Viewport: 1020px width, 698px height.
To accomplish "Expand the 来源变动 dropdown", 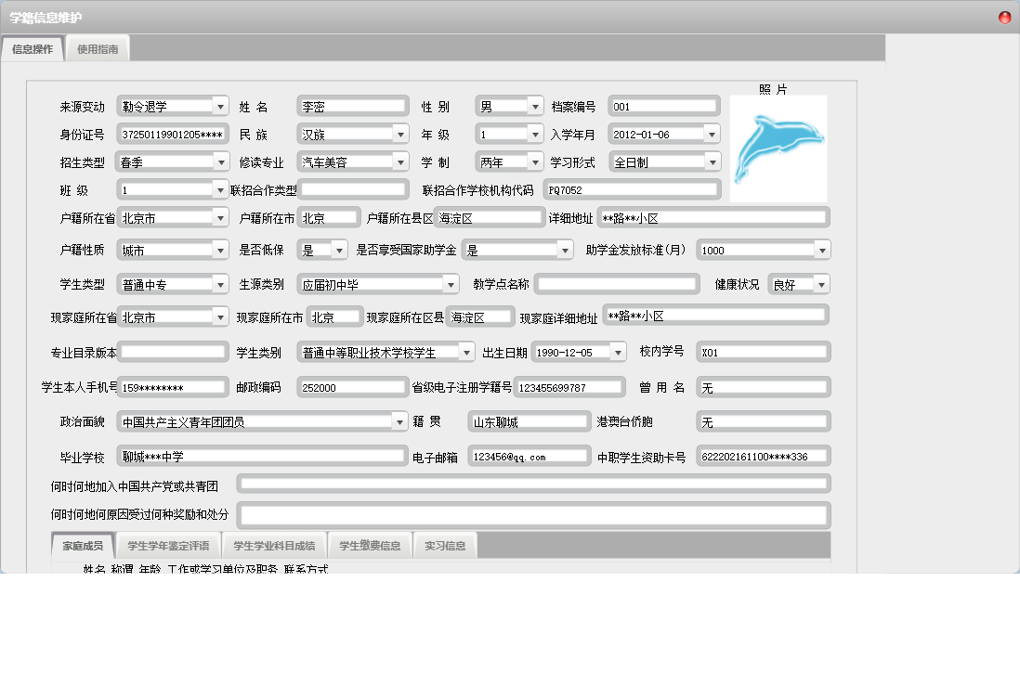I will pyautogui.click(x=219, y=107).
